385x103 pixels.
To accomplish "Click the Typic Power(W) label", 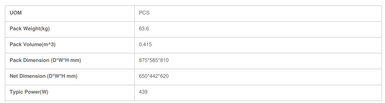I will click(x=29, y=92).
